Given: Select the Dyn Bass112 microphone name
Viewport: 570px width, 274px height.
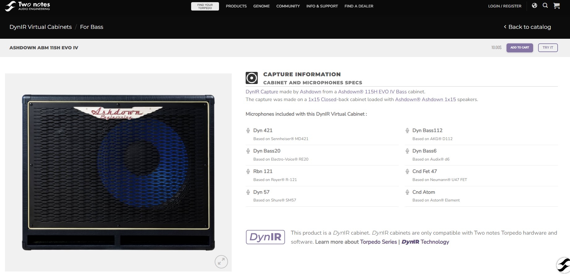Looking at the screenshot, I should [427, 130].
